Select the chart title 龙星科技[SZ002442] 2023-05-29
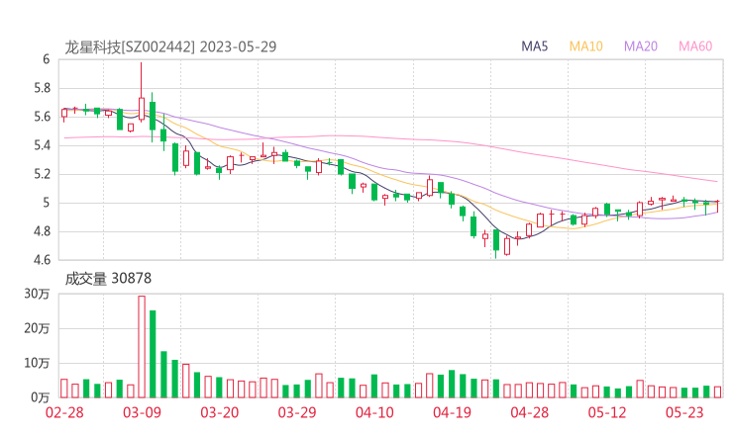The width and height of the screenshot is (733, 435). pos(170,47)
